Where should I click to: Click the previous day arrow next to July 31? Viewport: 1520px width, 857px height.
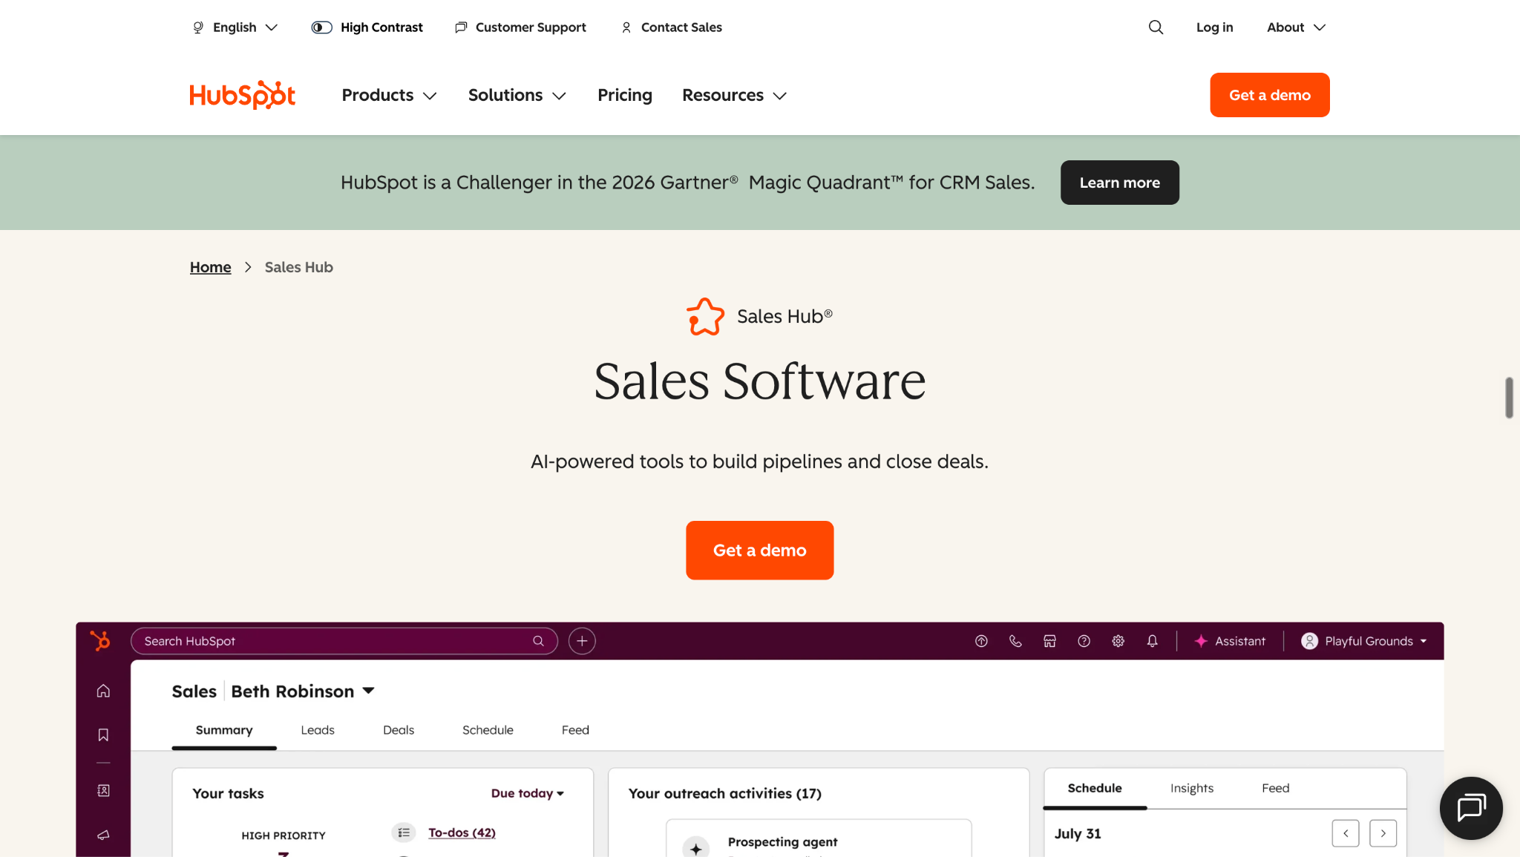pos(1346,833)
